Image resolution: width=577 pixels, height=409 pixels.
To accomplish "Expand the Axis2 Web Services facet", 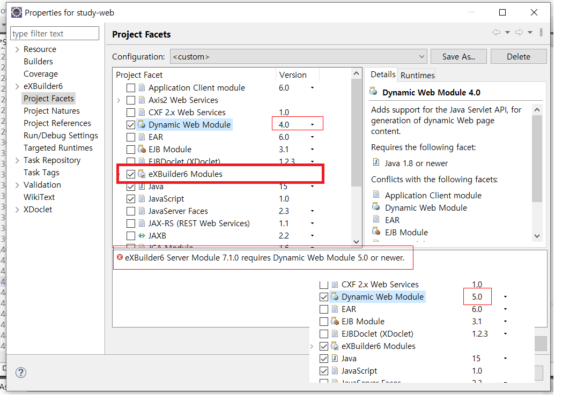I will click(x=119, y=100).
